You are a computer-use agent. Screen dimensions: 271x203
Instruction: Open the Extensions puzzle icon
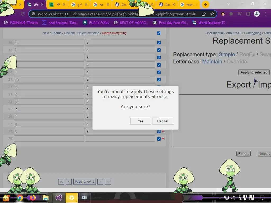click(231, 14)
